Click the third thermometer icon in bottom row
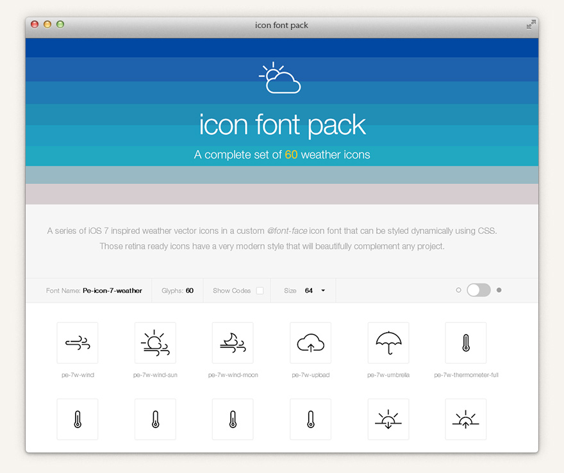The width and height of the screenshot is (564, 473). click(233, 419)
